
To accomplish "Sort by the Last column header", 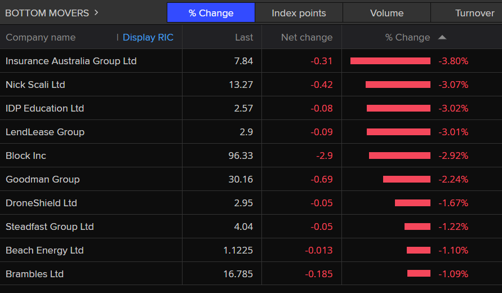I will tap(244, 37).
